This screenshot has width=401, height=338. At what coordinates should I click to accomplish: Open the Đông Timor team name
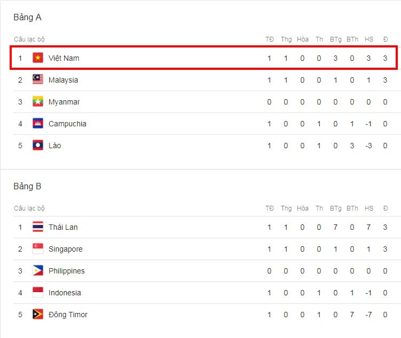[x=68, y=315]
